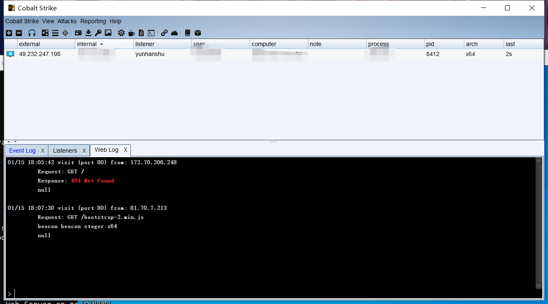548x304 pixels.
Task: Click the Connect to team server plus icon
Action: point(9,33)
